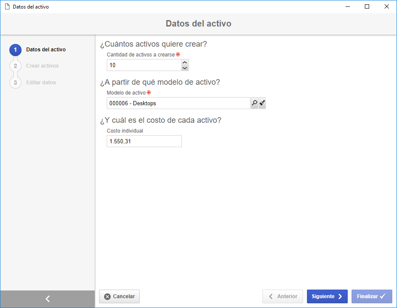This screenshot has width=397, height=308.
Task: Close the Datos del activo window
Action: pos(387,6)
